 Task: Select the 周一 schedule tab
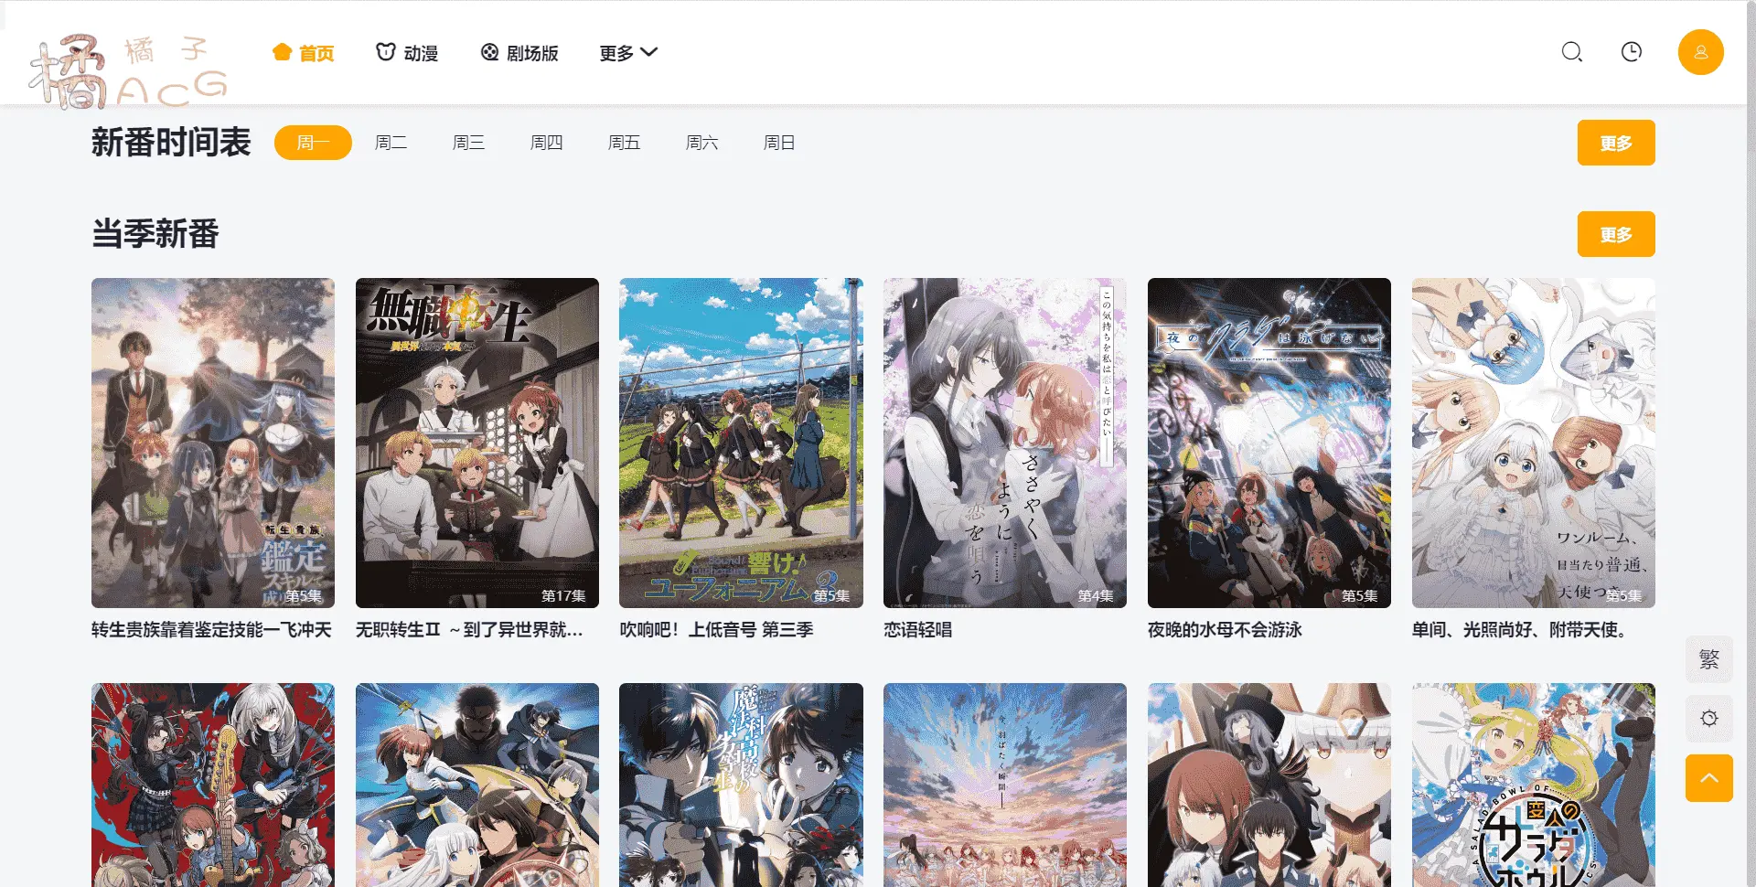313,143
